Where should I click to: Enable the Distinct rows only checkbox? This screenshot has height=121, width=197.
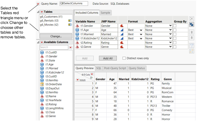(124, 58)
